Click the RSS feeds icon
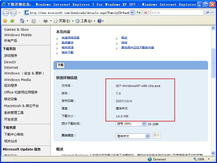The width and height of the screenshot is (217, 163). pyautogui.click(x=34, y=21)
